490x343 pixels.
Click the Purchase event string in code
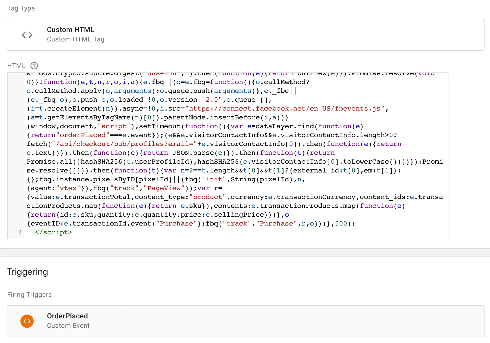276,223
